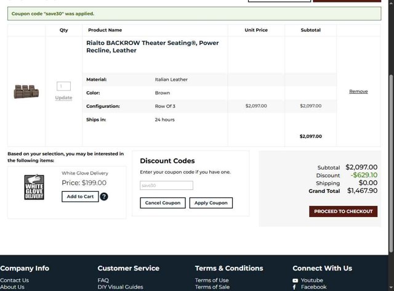Click the Row Of 3 configuration value
The height and width of the screenshot is (291, 394).
(x=165, y=106)
